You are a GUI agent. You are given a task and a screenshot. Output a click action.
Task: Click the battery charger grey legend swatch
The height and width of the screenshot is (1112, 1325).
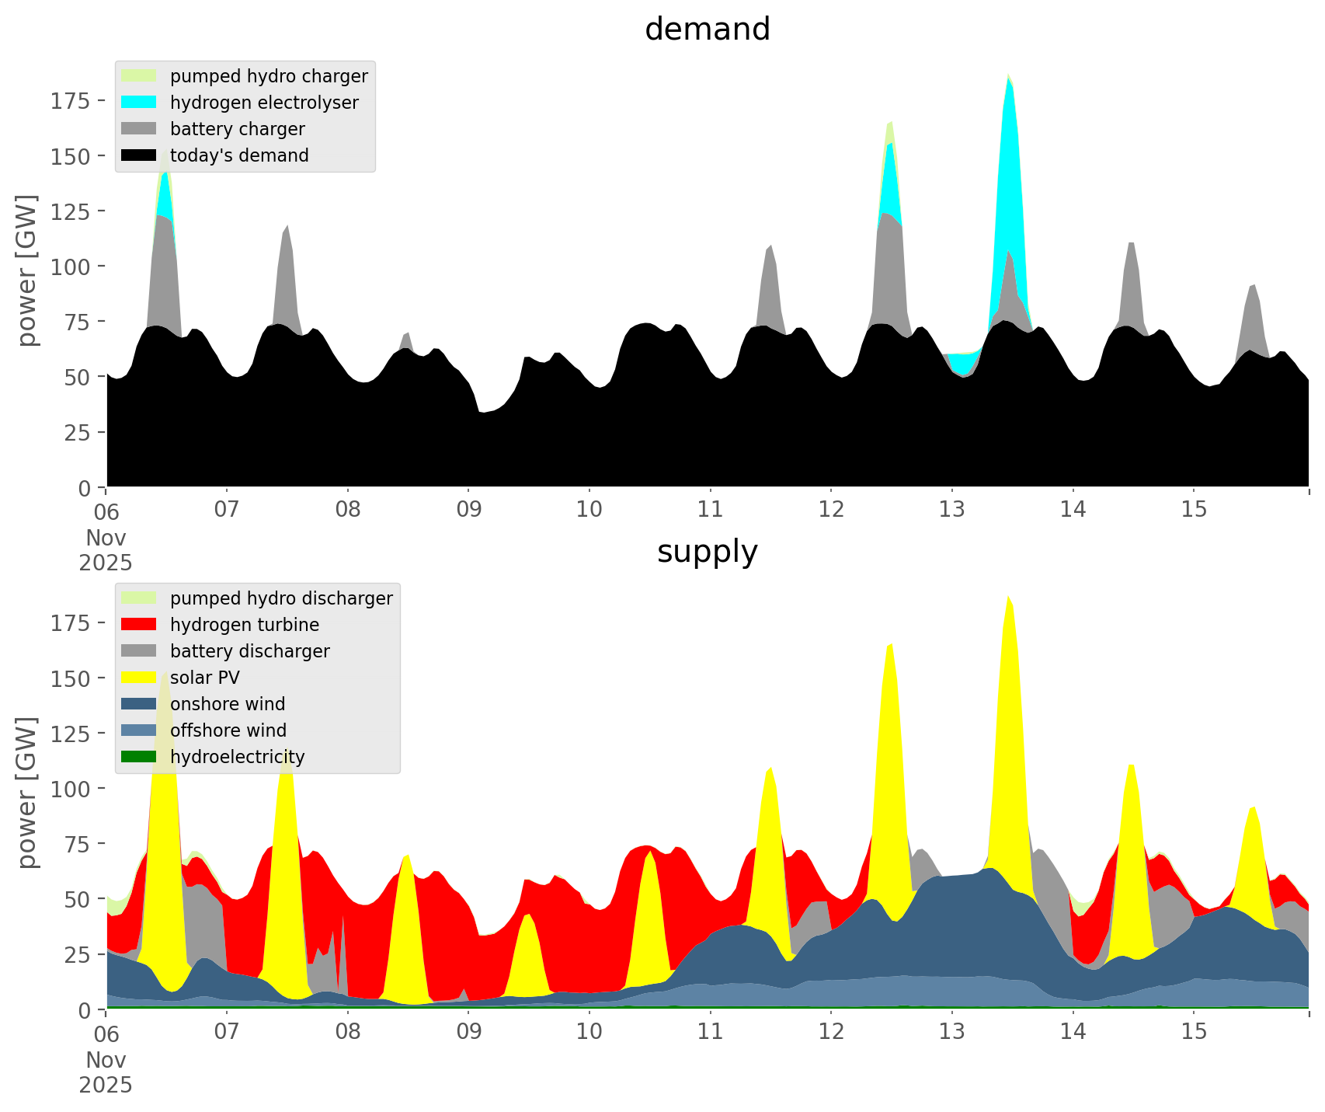click(x=139, y=129)
